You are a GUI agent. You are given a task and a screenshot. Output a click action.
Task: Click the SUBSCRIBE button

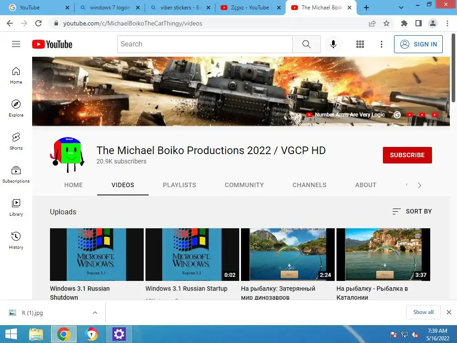407,155
